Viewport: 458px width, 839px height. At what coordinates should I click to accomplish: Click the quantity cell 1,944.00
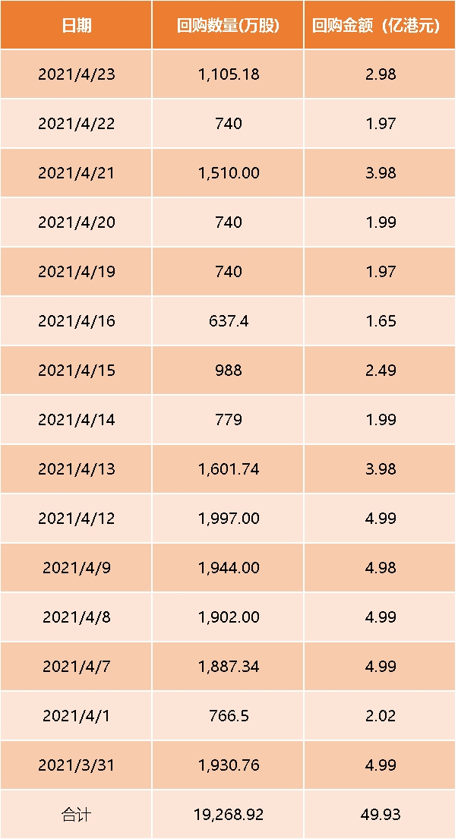(x=228, y=568)
